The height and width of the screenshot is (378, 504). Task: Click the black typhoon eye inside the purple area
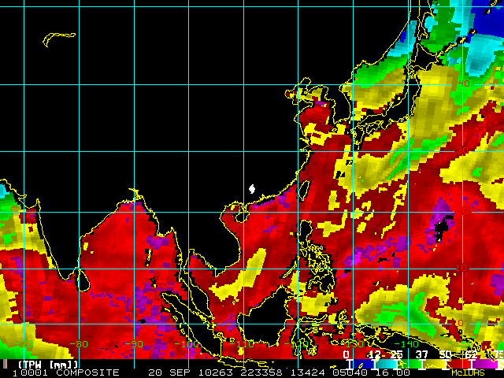(x=443, y=228)
